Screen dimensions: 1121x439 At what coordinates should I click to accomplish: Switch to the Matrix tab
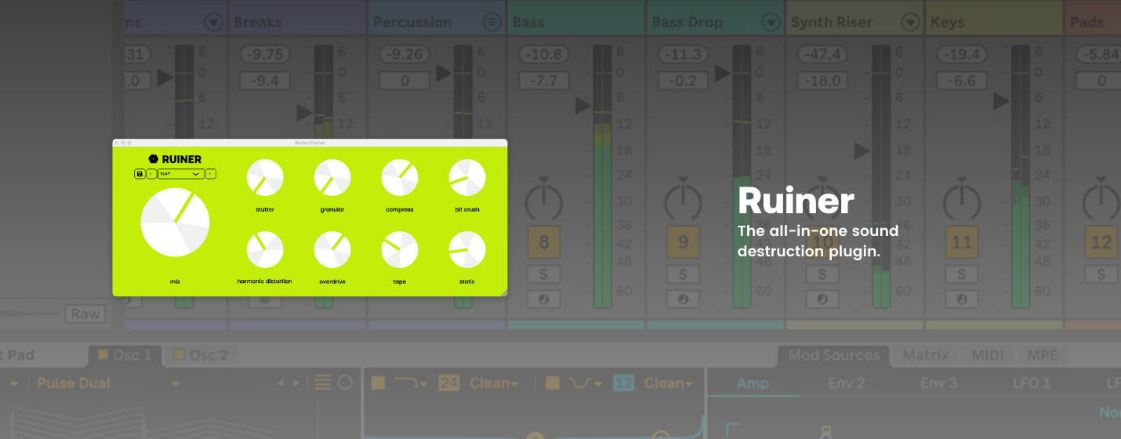point(925,355)
